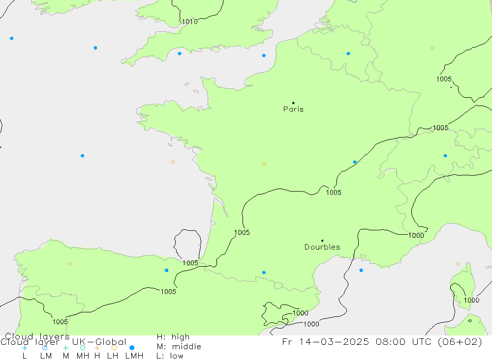Image resolution: width=492 pixels, height=360 pixels.
Task: Click the blue cloud dot over the Alps
Action: 445,156
